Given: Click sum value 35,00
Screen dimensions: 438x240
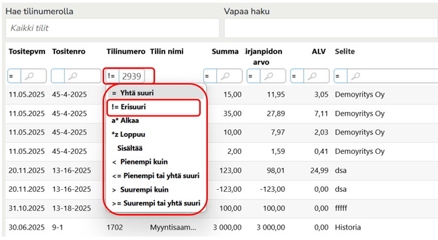Looking at the screenshot, I should (x=233, y=113).
